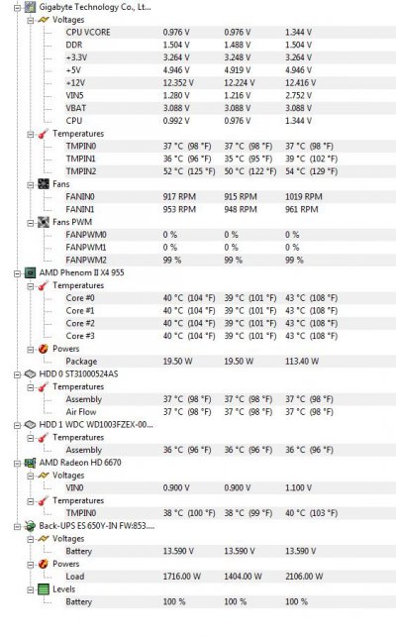
Task: Click the flame icon beside Powers under AMD Phenom
Action: point(43,349)
